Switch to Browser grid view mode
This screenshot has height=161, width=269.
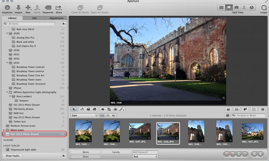[221, 7]
